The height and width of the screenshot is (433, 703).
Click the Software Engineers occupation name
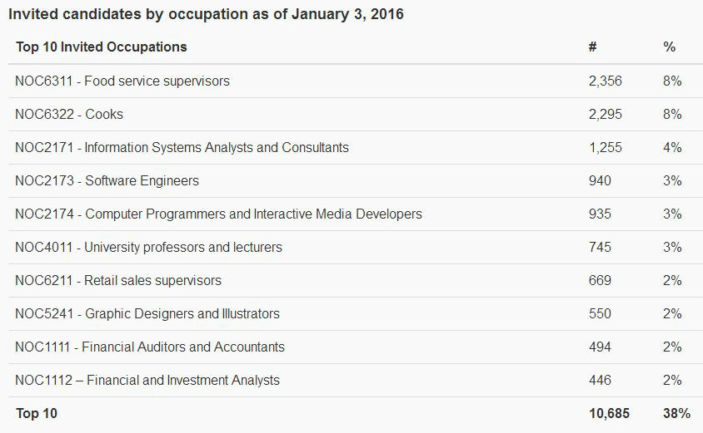(142, 181)
